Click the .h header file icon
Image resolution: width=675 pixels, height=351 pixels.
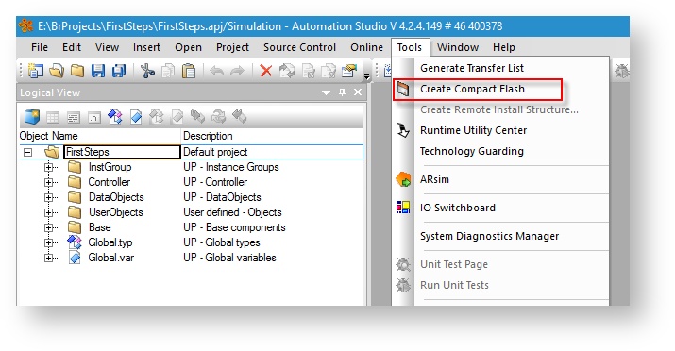click(94, 117)
